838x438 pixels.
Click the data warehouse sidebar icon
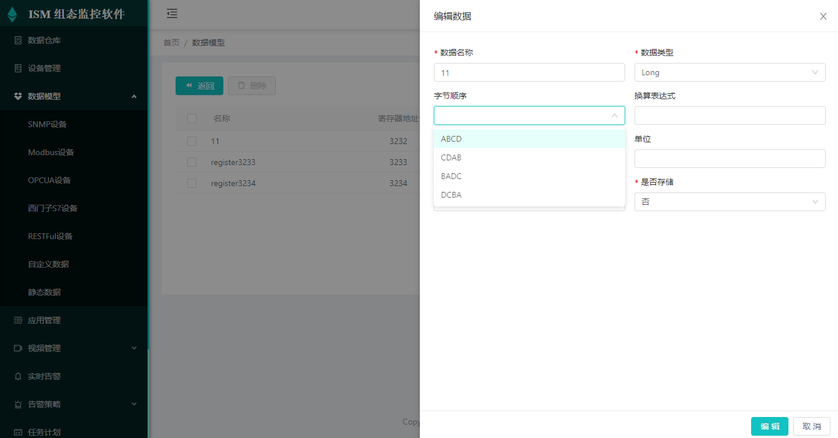click(x=17, y=40)
